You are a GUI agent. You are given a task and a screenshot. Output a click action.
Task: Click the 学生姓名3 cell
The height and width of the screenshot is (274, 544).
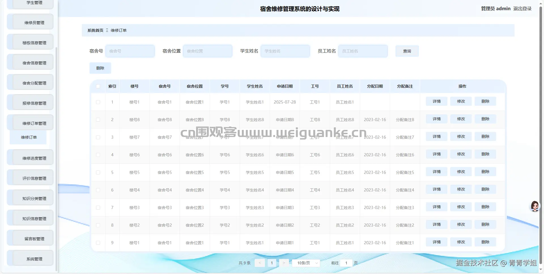tap(255, 208)
